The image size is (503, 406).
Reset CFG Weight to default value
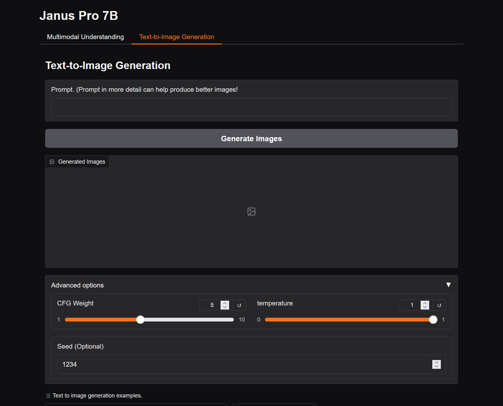tap(239, 305)
